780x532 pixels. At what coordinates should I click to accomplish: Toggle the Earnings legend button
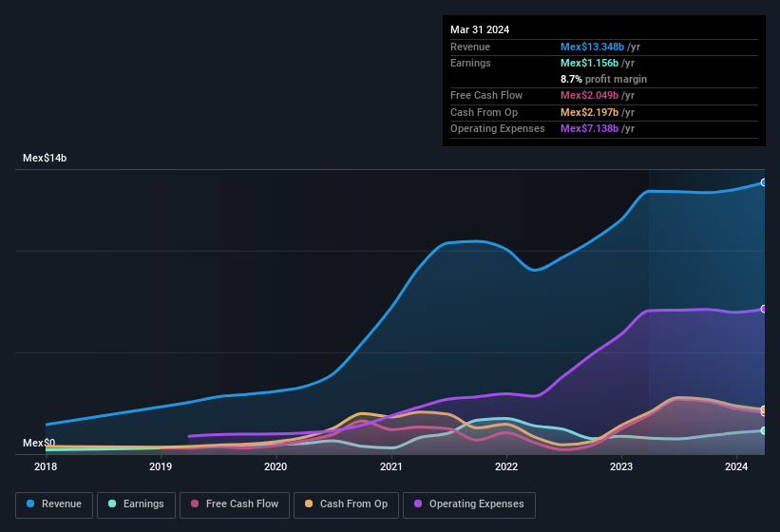pyautogui.click(x=136, y=504)
